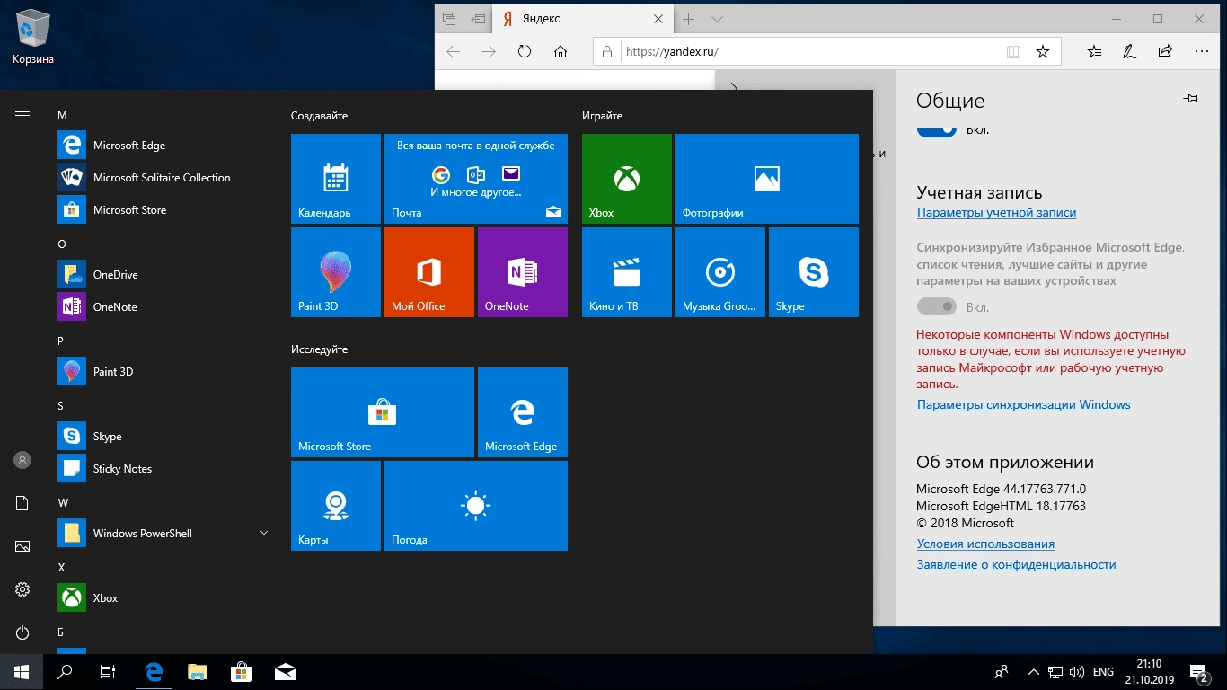Open Параметры синхронизации Windows link
This screenshot has width=1227, height=690.
click(x=1023, y=405)
